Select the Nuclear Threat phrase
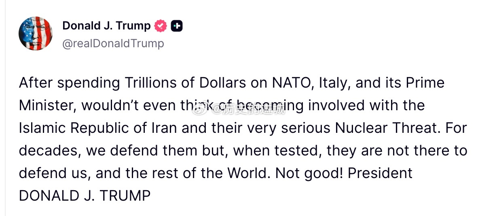478x216 pixels. (386, 128)
